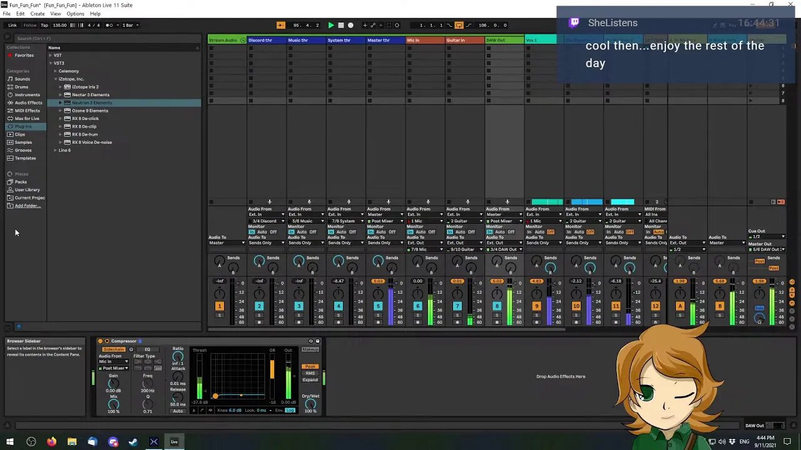The height and width of the screenshot is (450, 801).
Task: Toggle the metronome
Action: [x=110, y=25]
